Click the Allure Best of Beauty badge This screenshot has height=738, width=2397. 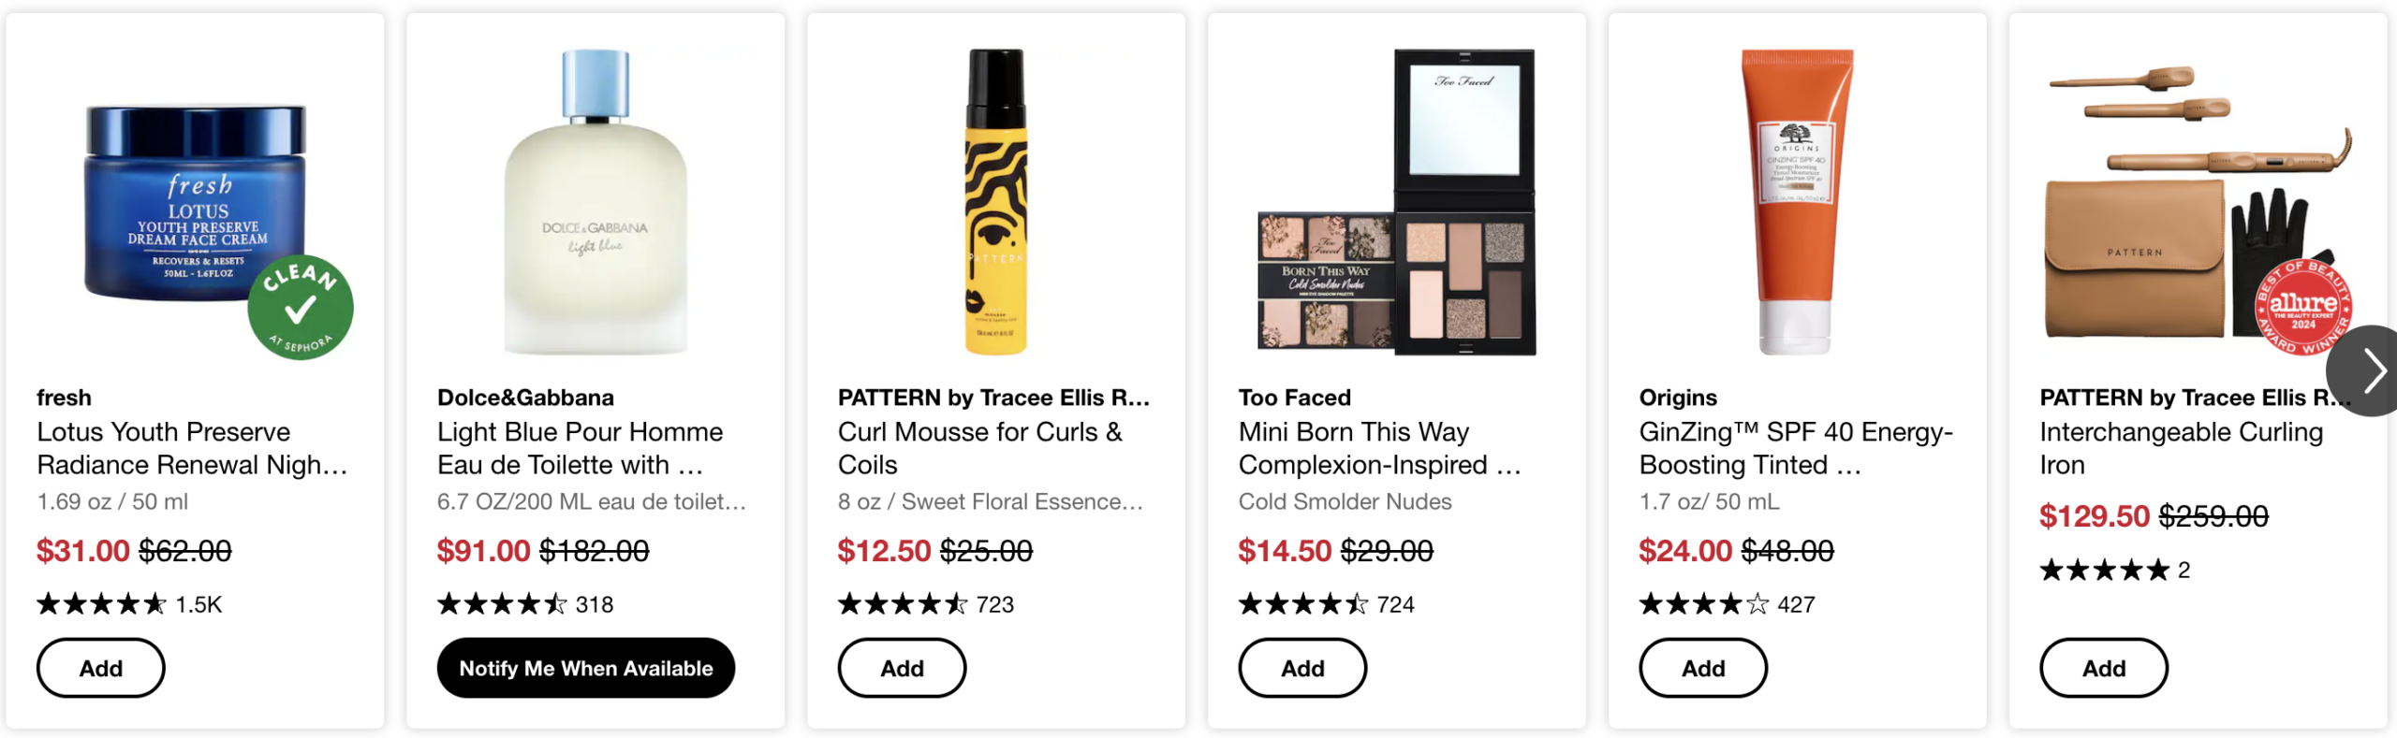[x=2302, y=306]
